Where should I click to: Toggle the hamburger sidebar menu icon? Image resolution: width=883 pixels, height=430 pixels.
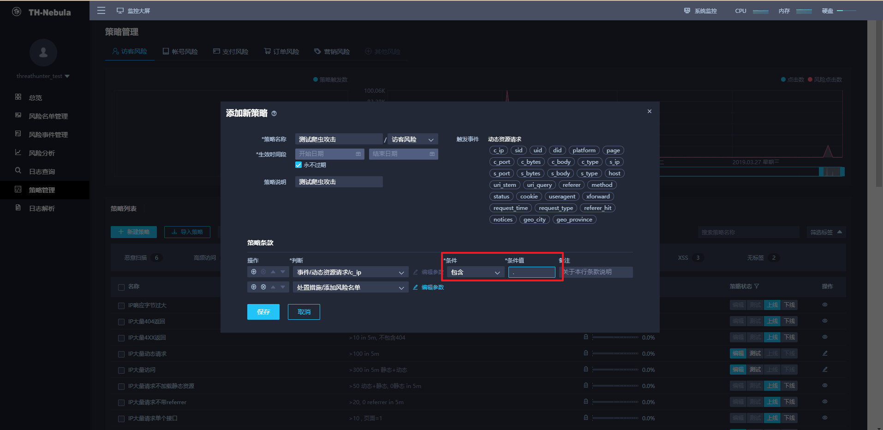[x=101, y=11]
